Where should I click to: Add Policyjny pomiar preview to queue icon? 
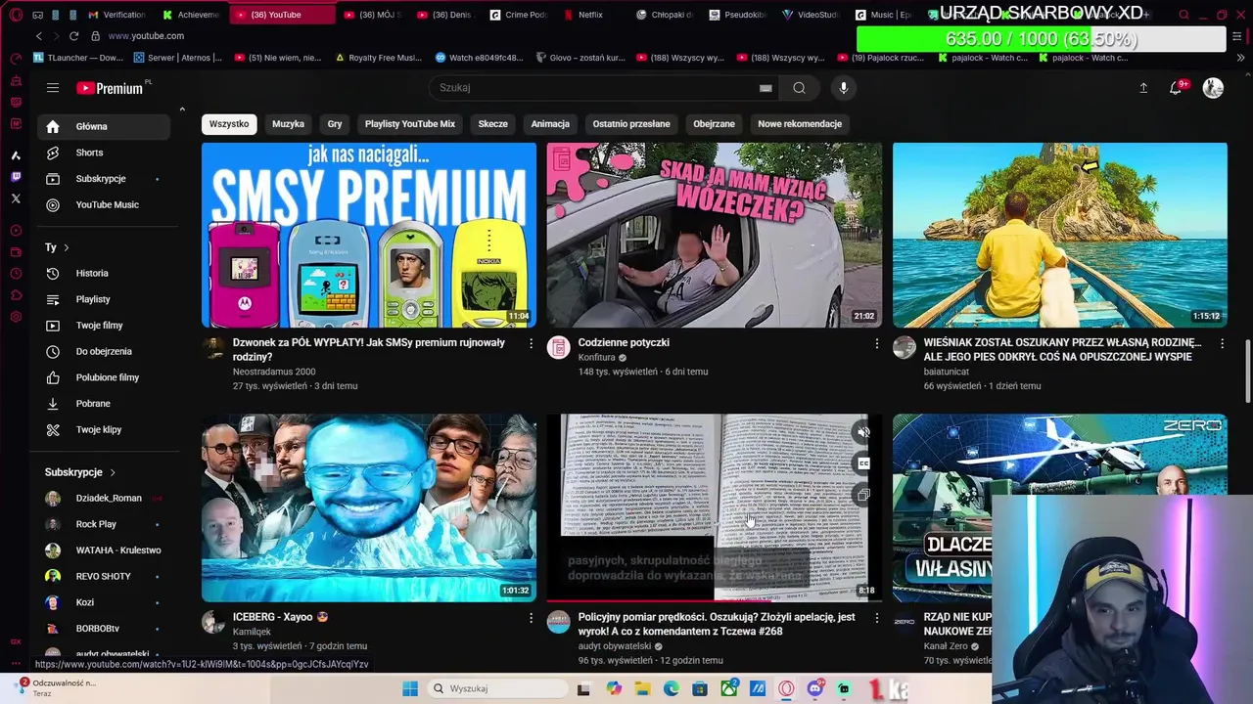coord(862,495)
